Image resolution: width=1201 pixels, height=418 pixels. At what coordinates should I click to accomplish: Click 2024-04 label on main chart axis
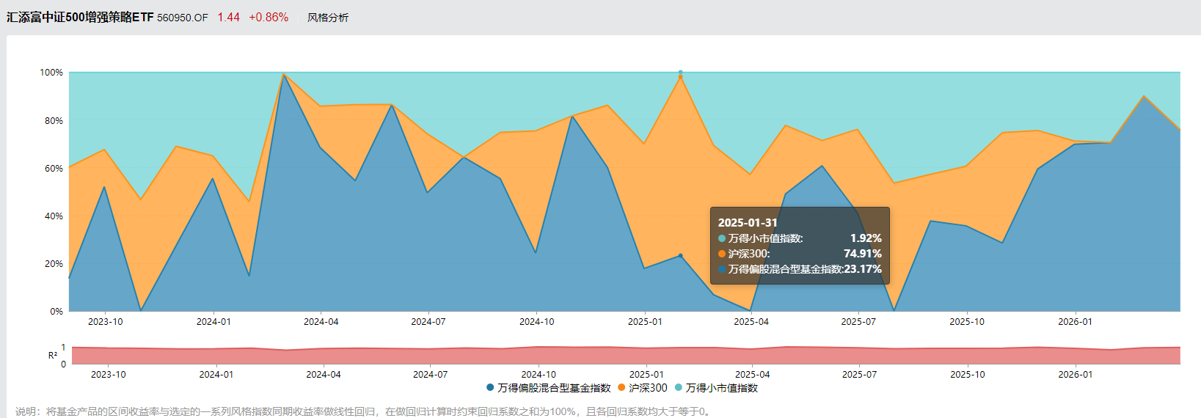[321, 322]
